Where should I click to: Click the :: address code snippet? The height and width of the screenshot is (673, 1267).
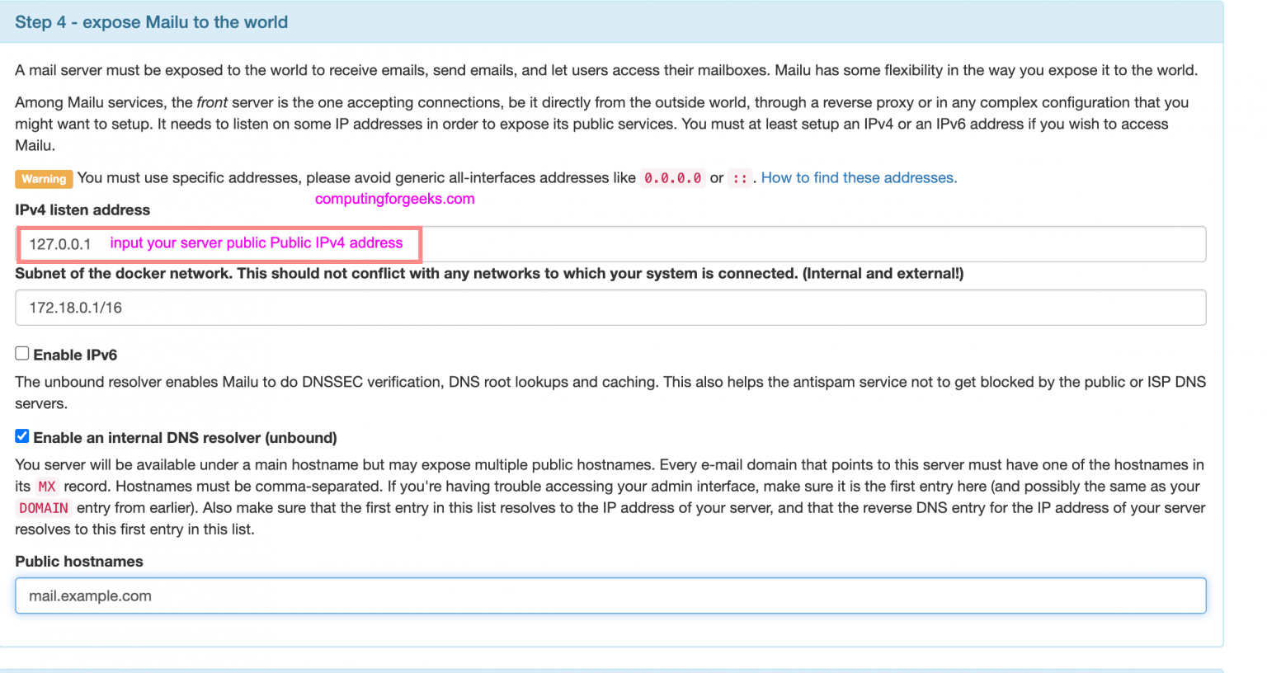pyautogui.click(x=740, y=178)
